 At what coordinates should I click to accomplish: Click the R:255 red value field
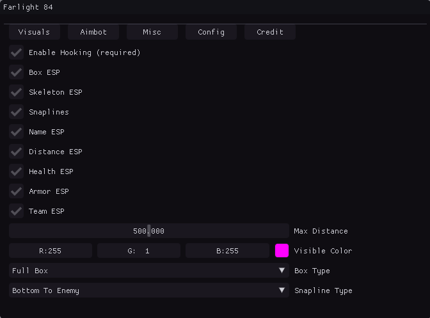[51, 251]
